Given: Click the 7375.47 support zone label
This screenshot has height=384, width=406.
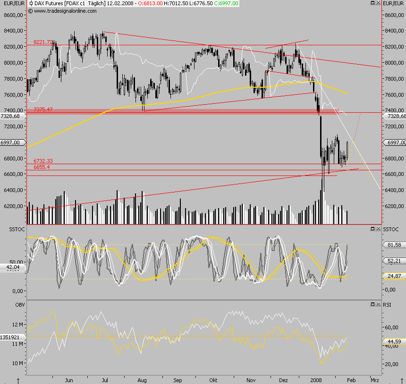Looking at the screenshot, I should [x=43, y=109].
